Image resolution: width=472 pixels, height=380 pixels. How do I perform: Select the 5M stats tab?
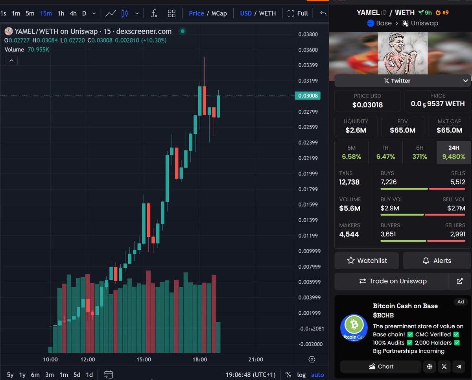(x=352, y=152)
